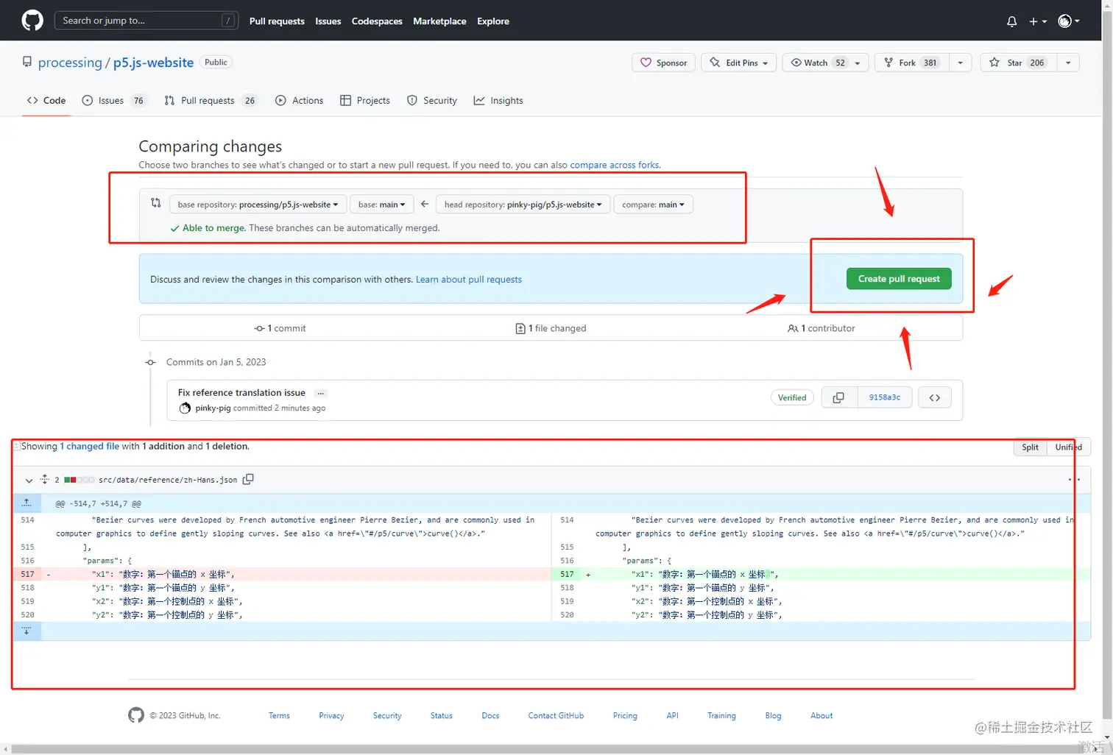Open the base repository dropdown
This screenshot has height=755, width=1113.
258,205
